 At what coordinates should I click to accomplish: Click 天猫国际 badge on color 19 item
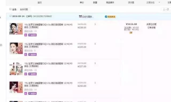(x=33, y=74)
